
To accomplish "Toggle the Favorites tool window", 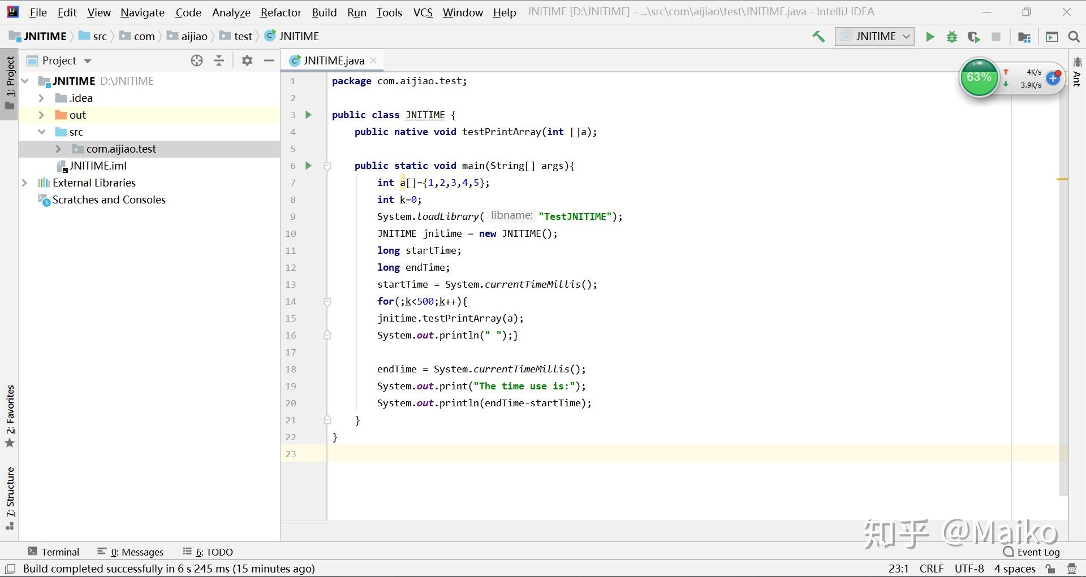I will tap(10, 415).
